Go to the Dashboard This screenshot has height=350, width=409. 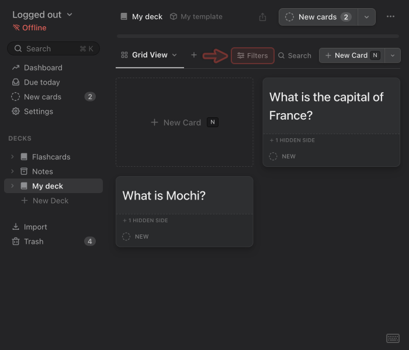click(x=43, y=68)
